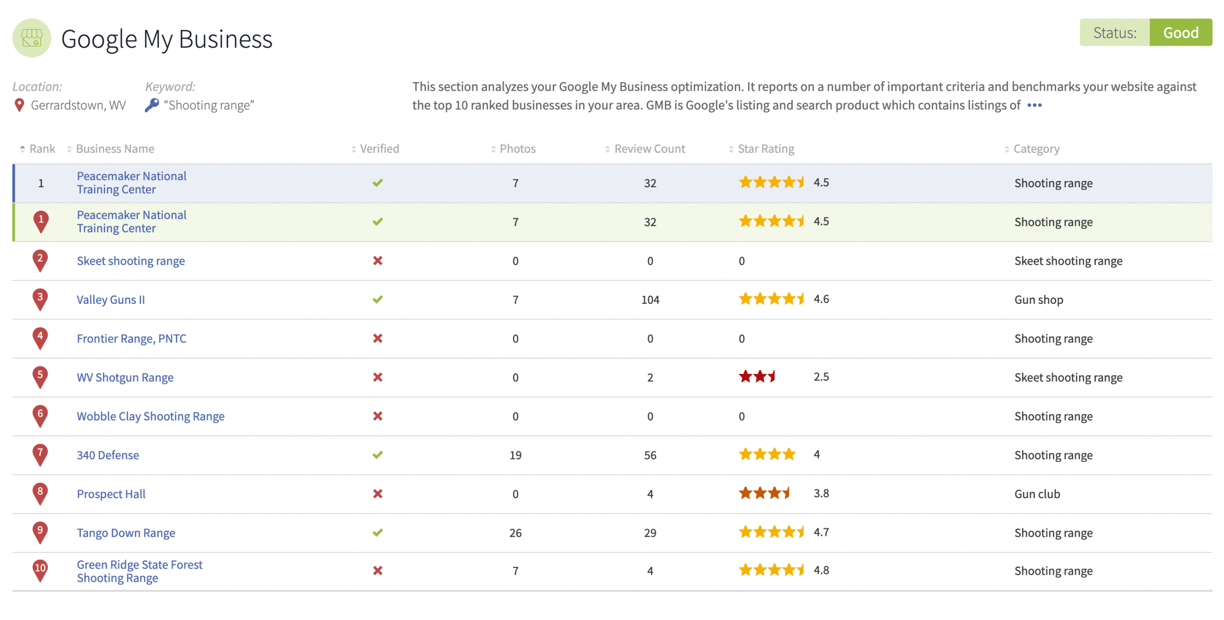
Task: Click map pin marker number 10
Action: point(40,571)
